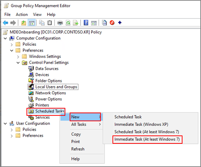Click the Refresh toolbar icon
Screen dimensions: 201x167
click(x=68, y=23)
